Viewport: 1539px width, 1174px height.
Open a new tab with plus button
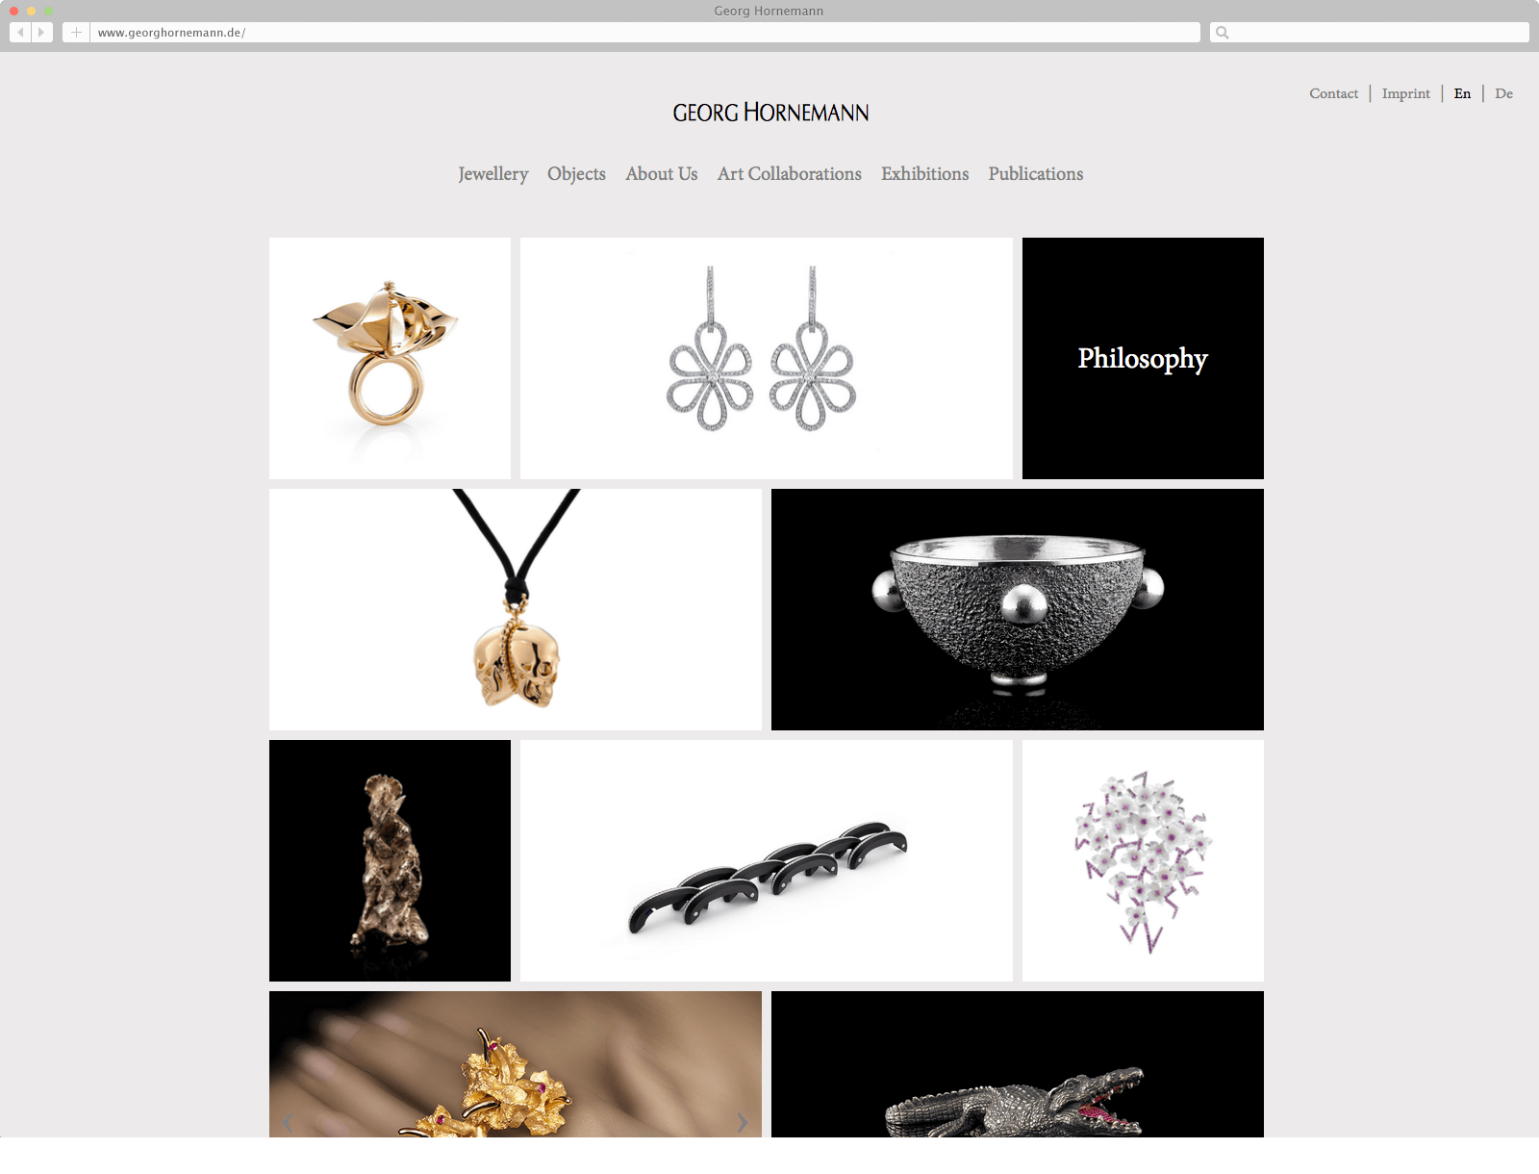pyautogui.click(x=76, y=33)
